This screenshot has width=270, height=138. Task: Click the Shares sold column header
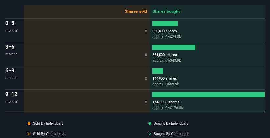136,11
